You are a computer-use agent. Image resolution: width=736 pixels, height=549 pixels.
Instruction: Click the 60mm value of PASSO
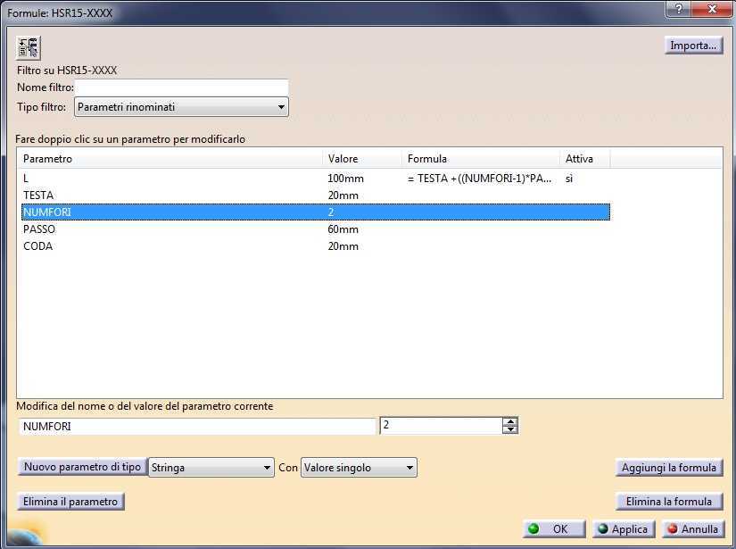343,229
